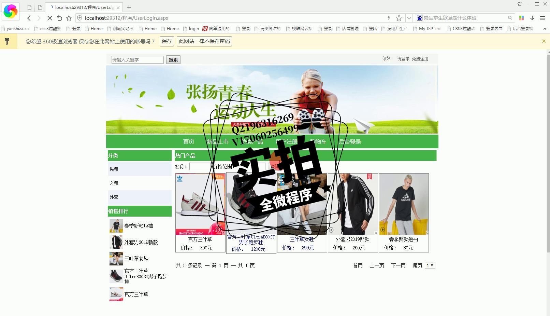Click pagination 上一页 link
Image resolution: width=550 pixels, height=316 pixels.
[377, 265]
